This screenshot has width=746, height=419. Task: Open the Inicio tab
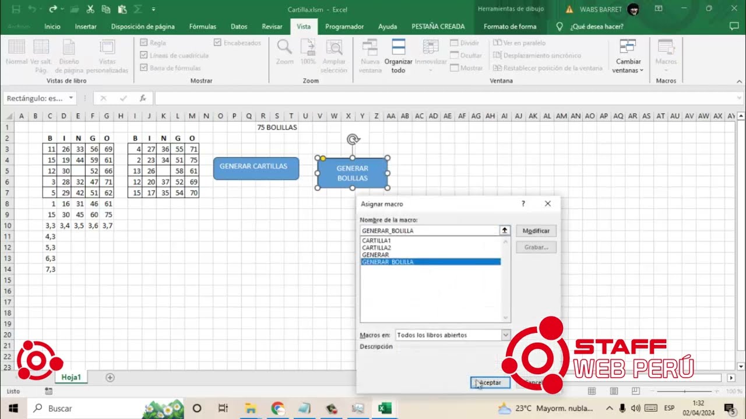click(x=52, y=27)
